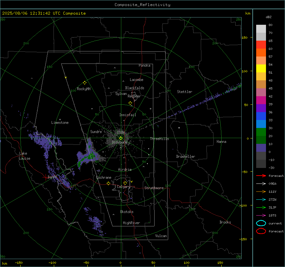The height and width of the screenshot is (267, 285).
Task: Click the Lake Louise label
Action: click(x=24, y=156)
